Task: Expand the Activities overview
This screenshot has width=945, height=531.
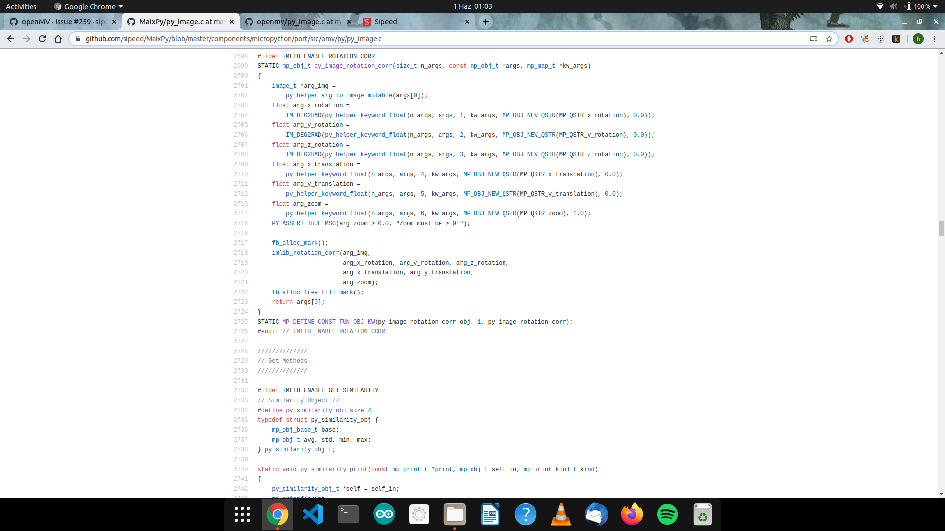Action: (x=21, y=6)
